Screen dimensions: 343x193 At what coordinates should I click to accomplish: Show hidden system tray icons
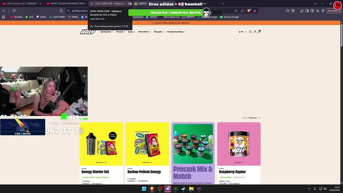(309, 189)
